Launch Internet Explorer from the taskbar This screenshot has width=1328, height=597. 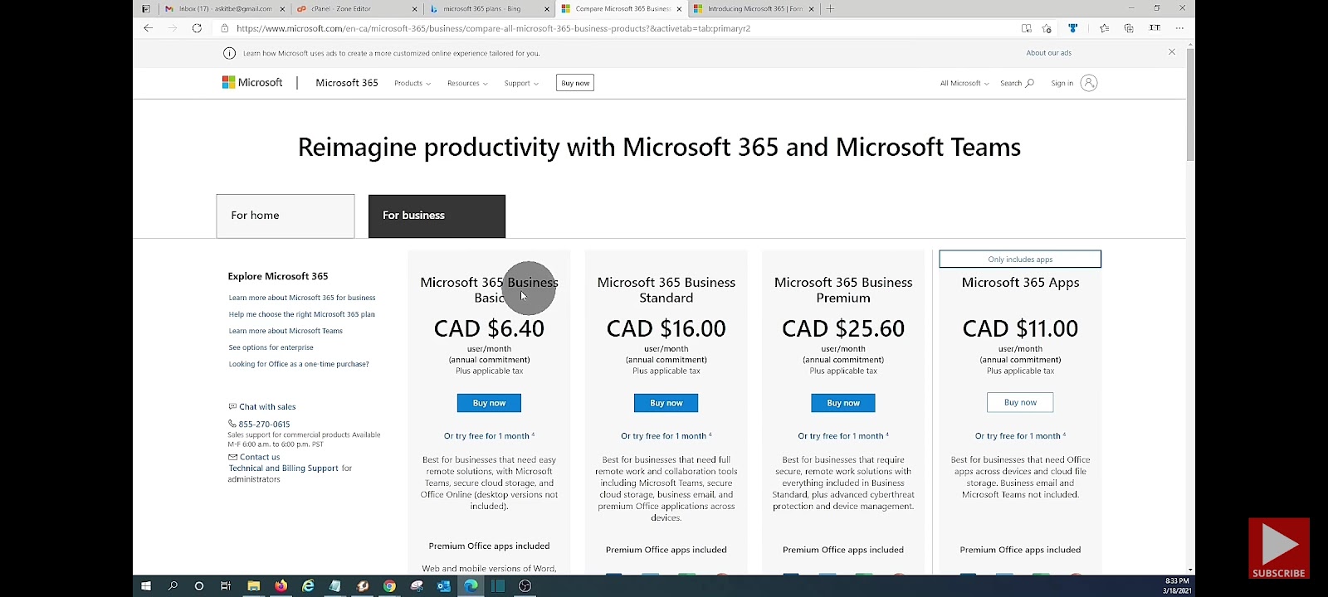[x=308, y=586]
